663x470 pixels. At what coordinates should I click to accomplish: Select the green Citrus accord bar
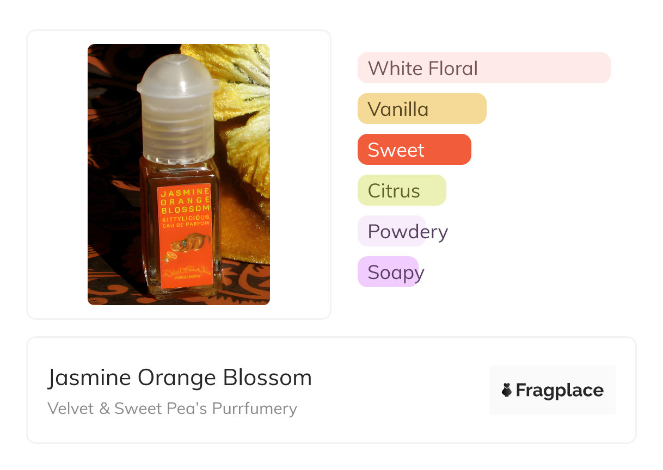[x=401, y=190]
